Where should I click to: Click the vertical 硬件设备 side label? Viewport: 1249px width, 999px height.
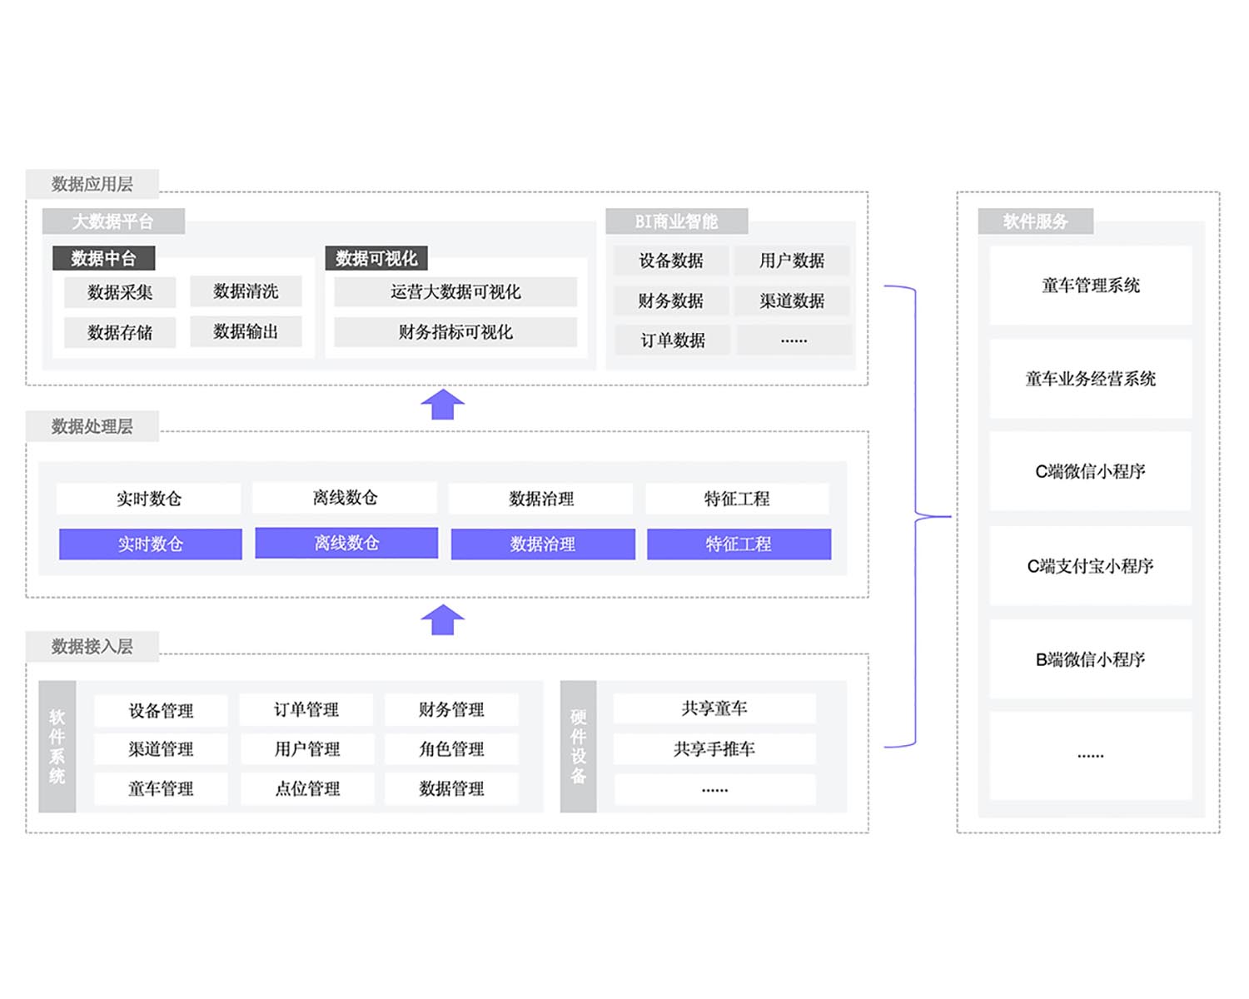[x=579, y=747]
